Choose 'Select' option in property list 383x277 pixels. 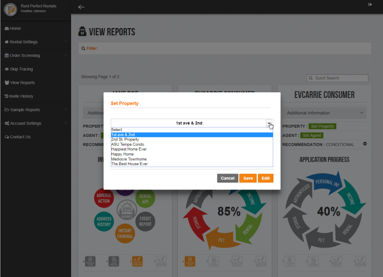click(x=192, y=130)
